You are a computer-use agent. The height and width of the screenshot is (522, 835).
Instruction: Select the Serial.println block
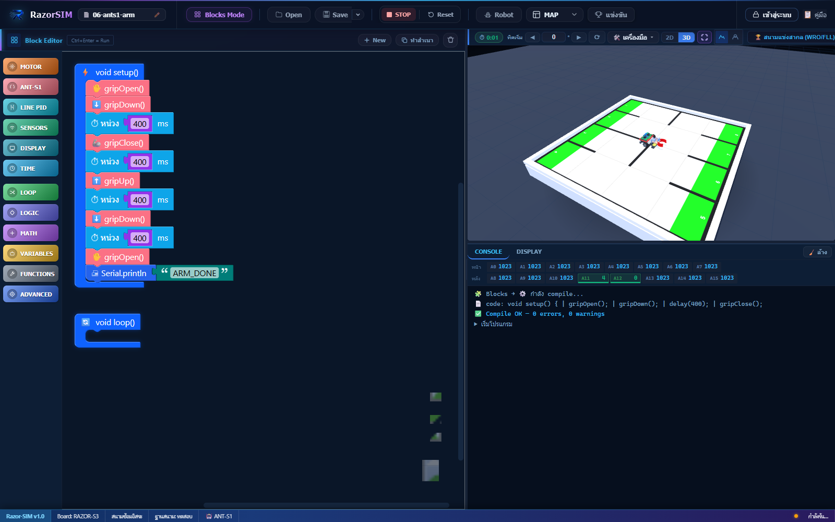point(121,273)
